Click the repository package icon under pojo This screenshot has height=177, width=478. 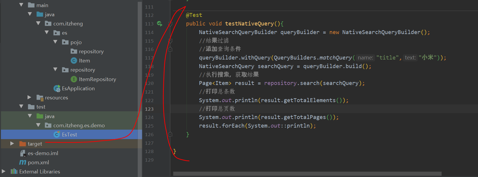[x=74, y=51]
